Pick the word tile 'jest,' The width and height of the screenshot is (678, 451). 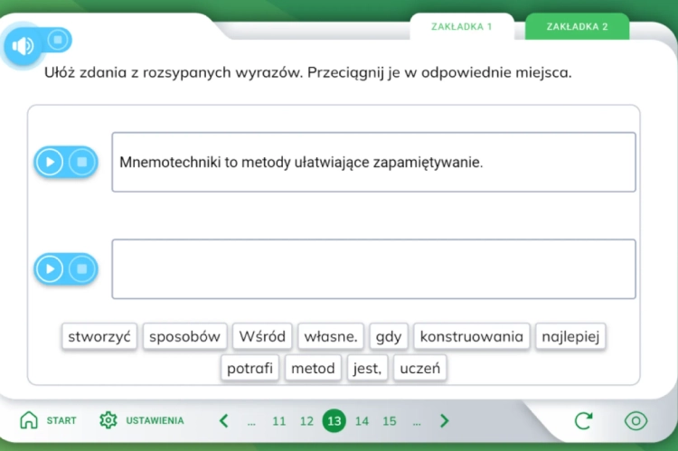coord(368,368)
